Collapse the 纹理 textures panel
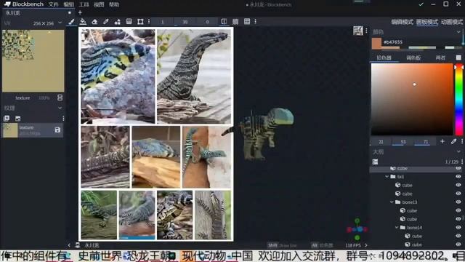This screenshot has width=465, height=262. (60, 108)
